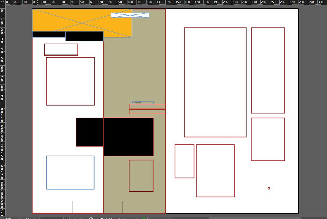
Task: Select the tiny red square near bottom right
Action: pyautogui.click(x=269, y=188)
